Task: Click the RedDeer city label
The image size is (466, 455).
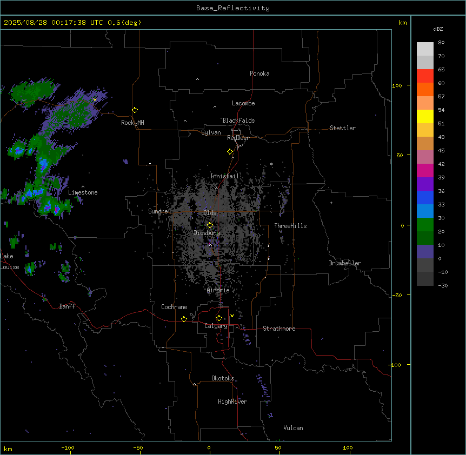Action: [x=238, y=138]
